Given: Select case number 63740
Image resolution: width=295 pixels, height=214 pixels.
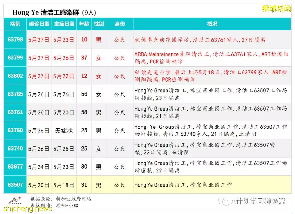Looking at the screenshot, I should point(15,148).
